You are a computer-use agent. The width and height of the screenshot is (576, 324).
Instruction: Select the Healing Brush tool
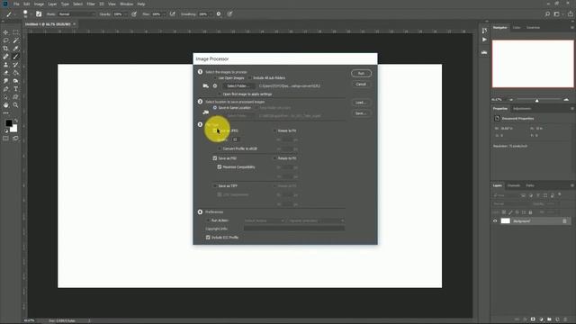tap(5, 57)
